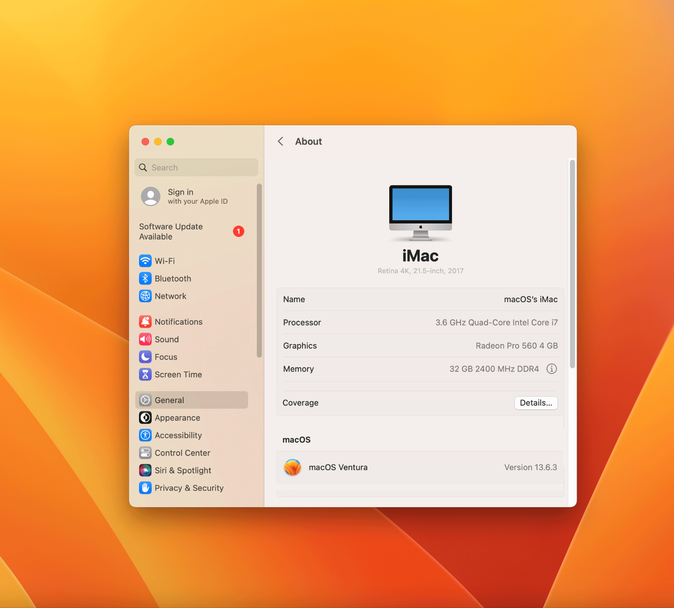Select Privacy & Security label

[x=189, y=488]
